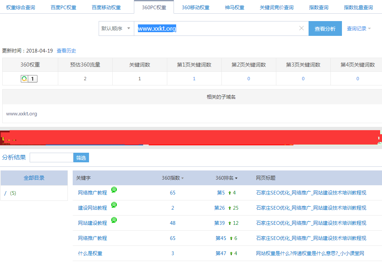Open the 网站权重是什么 page title link
This screenshot has width=382, height=264.
coord(310,253)
